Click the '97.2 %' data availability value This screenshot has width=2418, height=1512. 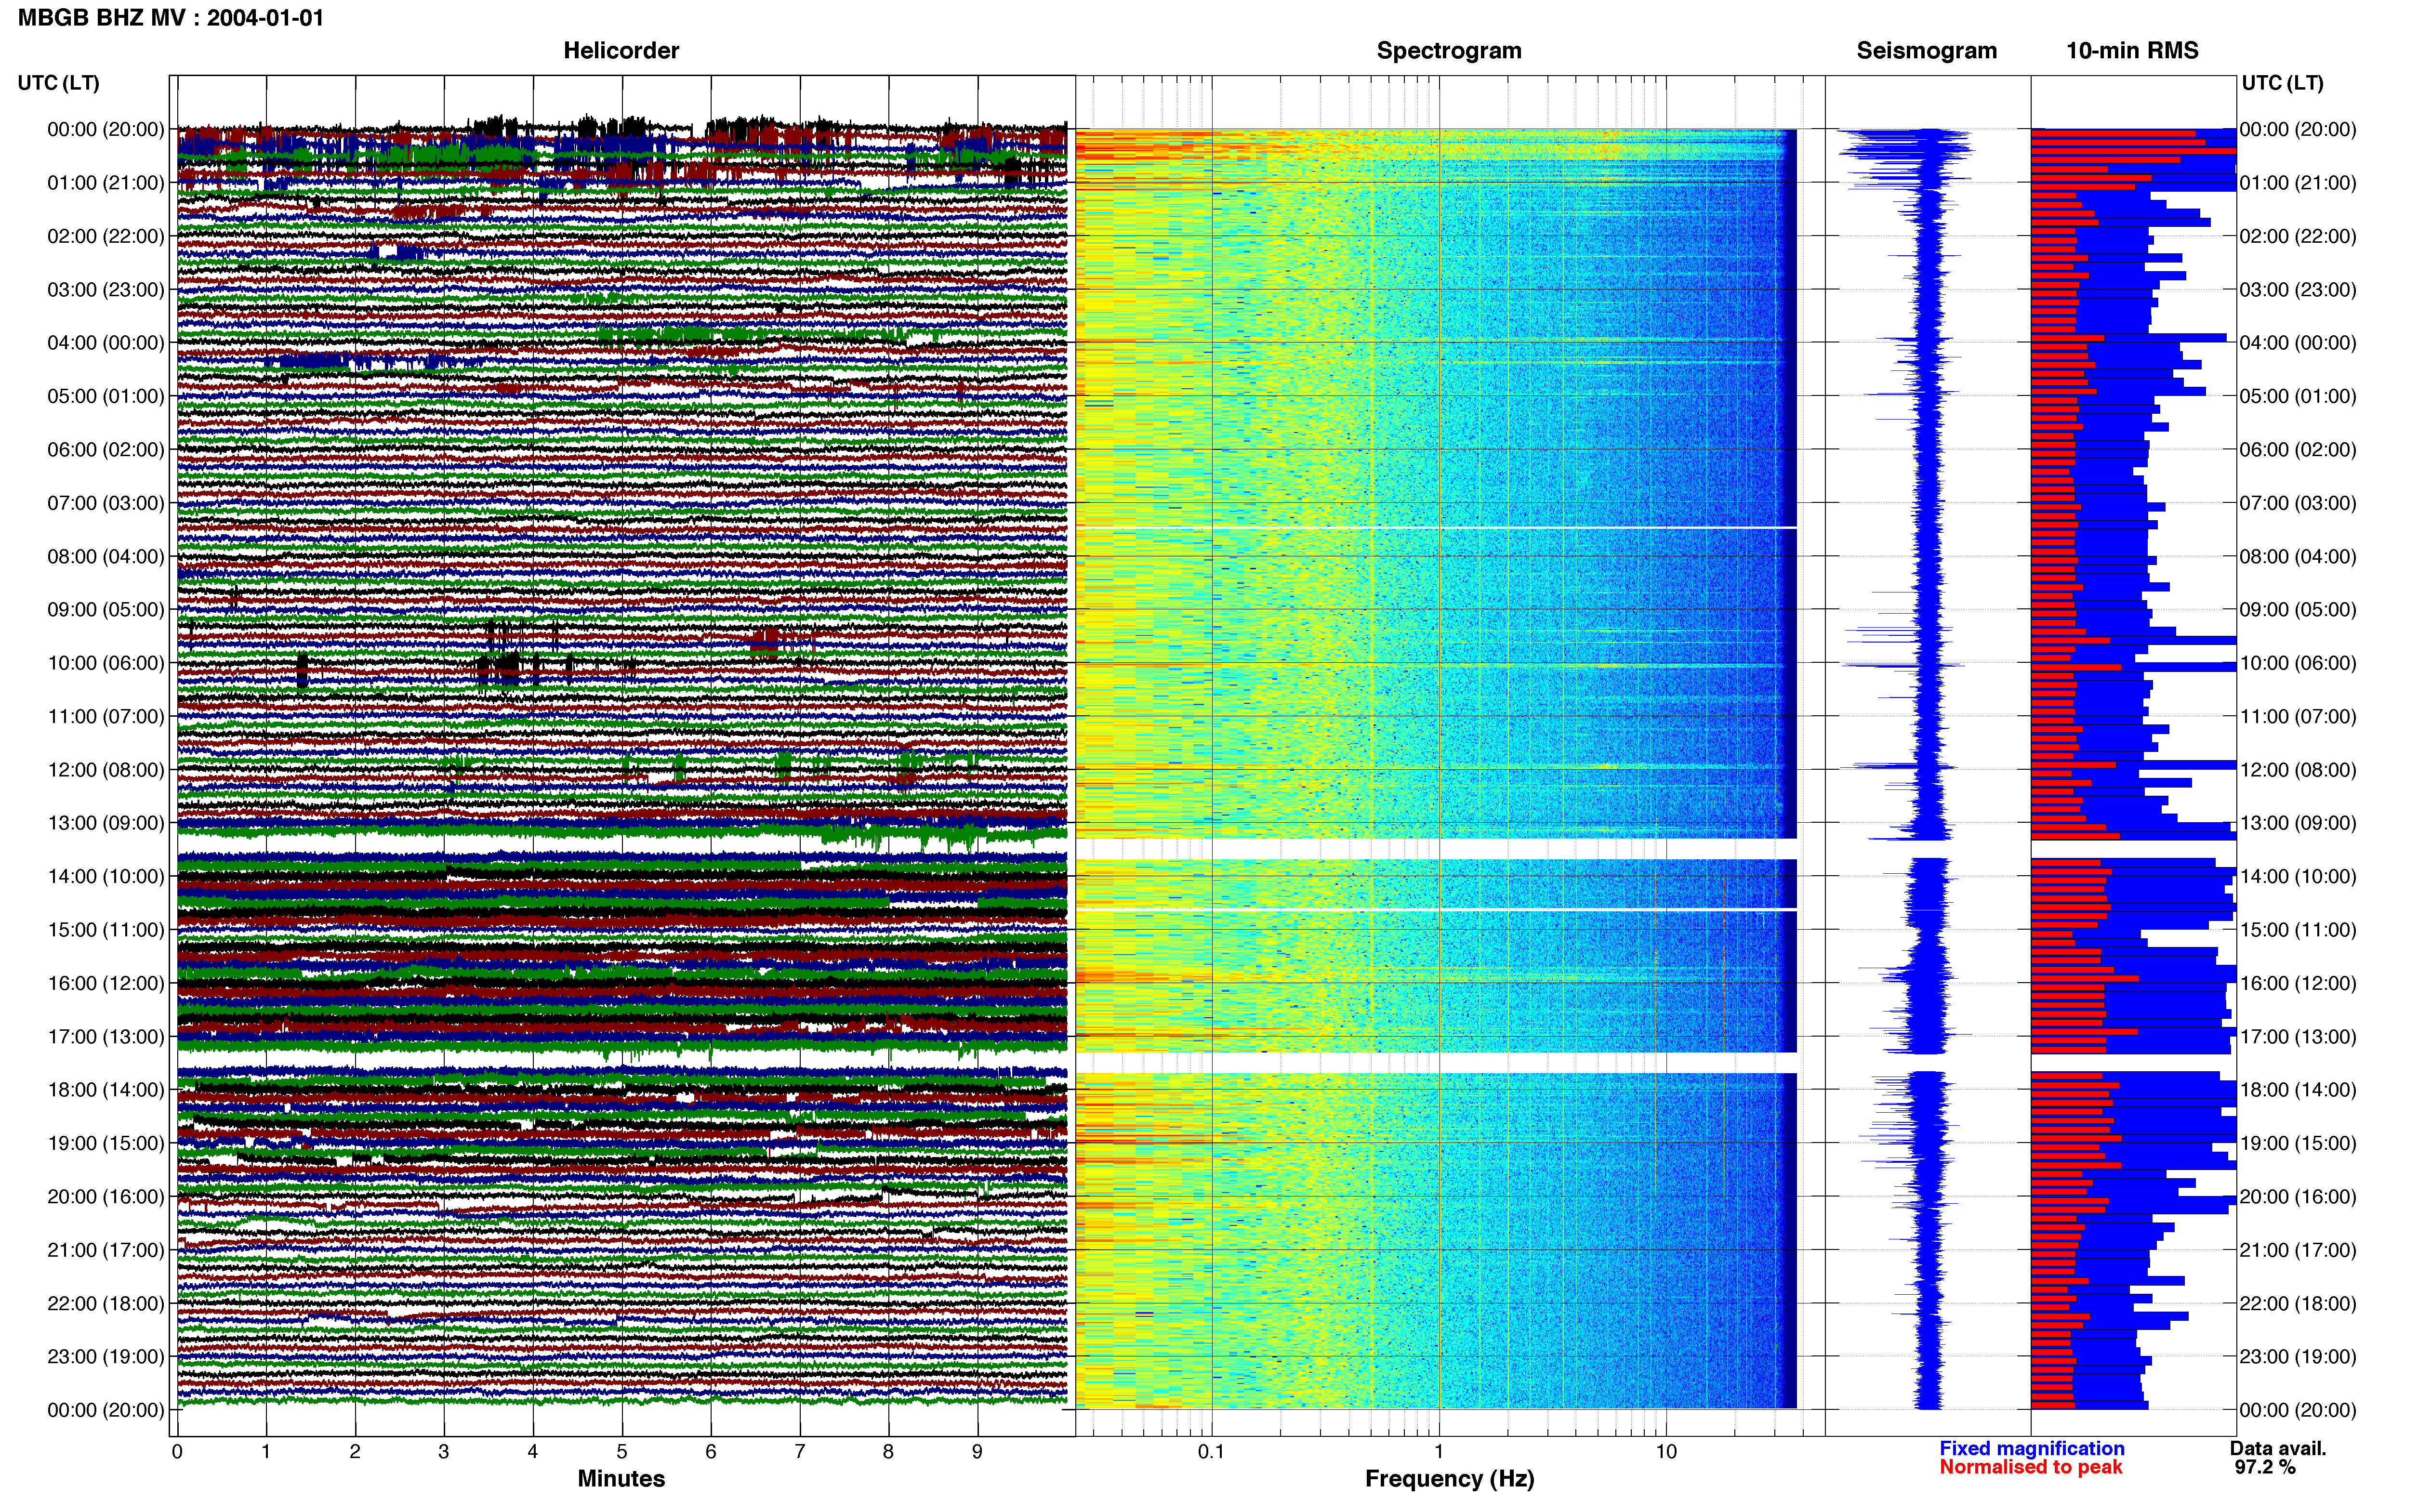tap(2265, 1467)
